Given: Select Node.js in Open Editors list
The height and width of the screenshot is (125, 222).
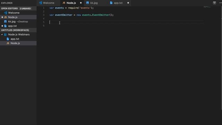Looking at the screenshot, I should [18, 17].
